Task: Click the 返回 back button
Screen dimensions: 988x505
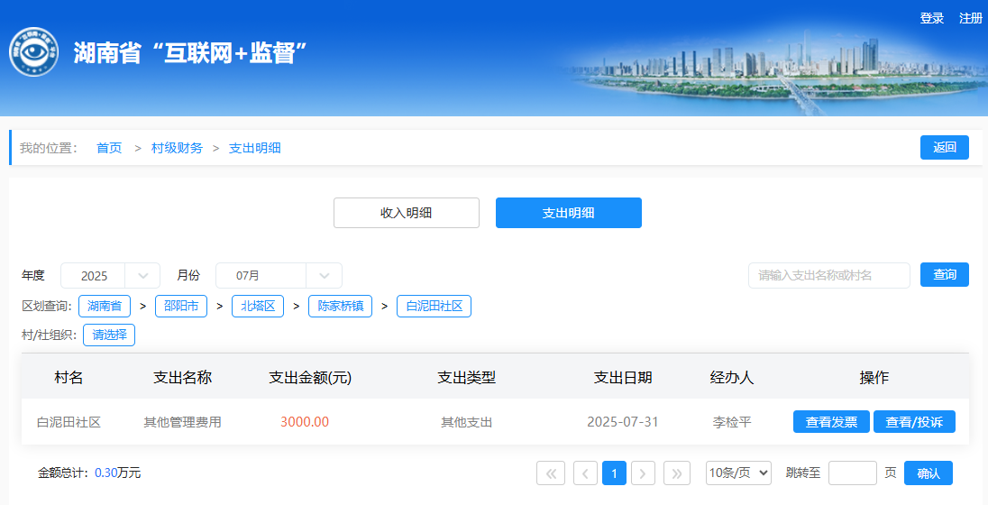Action: pos(944,148)
